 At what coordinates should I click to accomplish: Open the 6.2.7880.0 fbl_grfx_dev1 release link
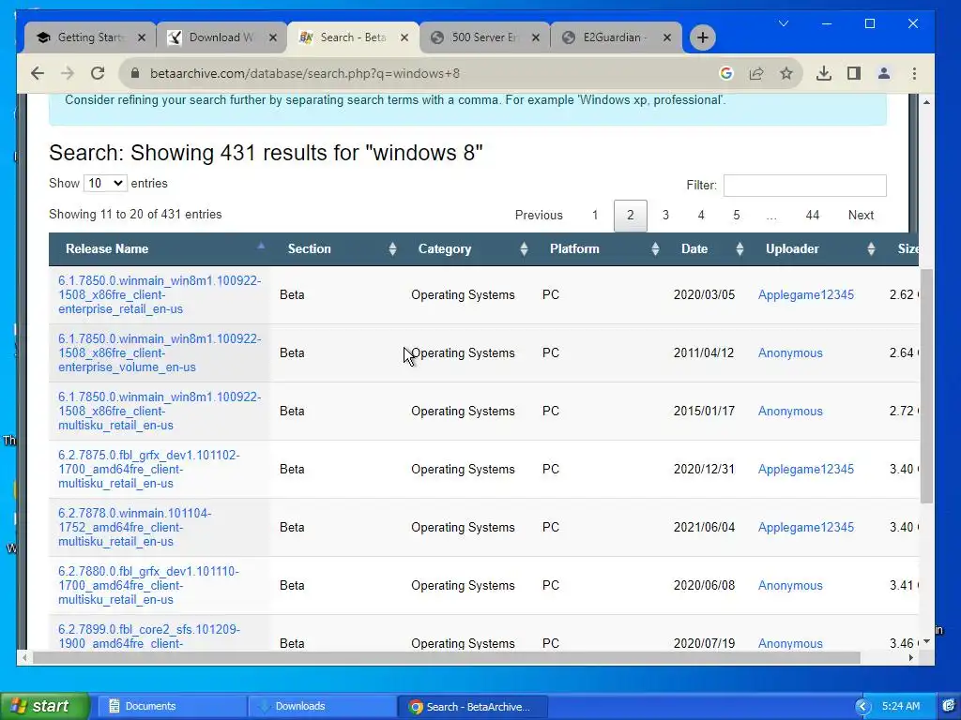click(x=148, y=586)
